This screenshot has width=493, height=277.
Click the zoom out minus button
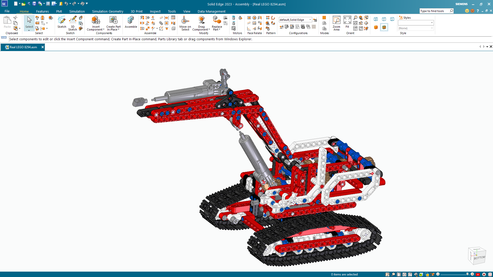click(x=438, y=274)
